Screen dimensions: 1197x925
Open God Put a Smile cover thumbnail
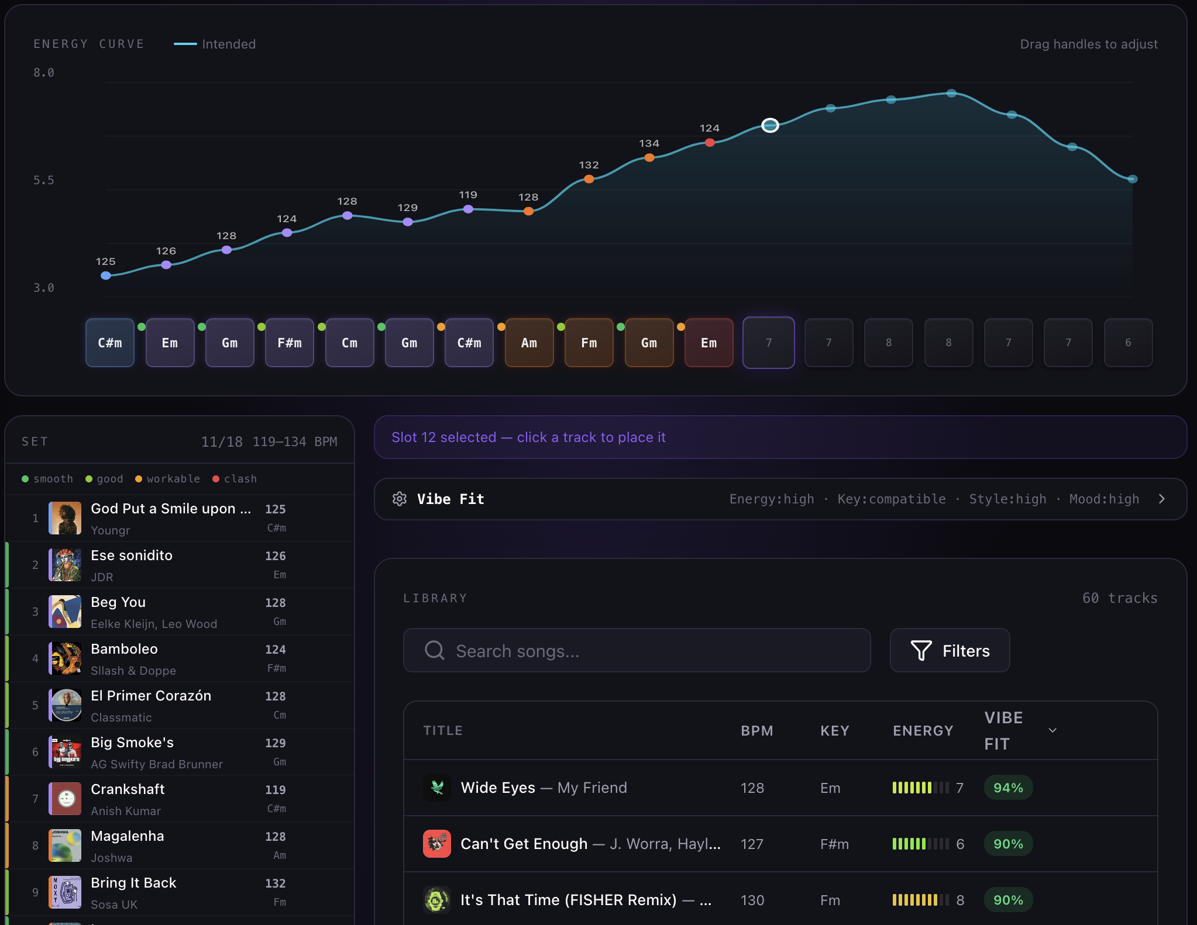point(65,518)
